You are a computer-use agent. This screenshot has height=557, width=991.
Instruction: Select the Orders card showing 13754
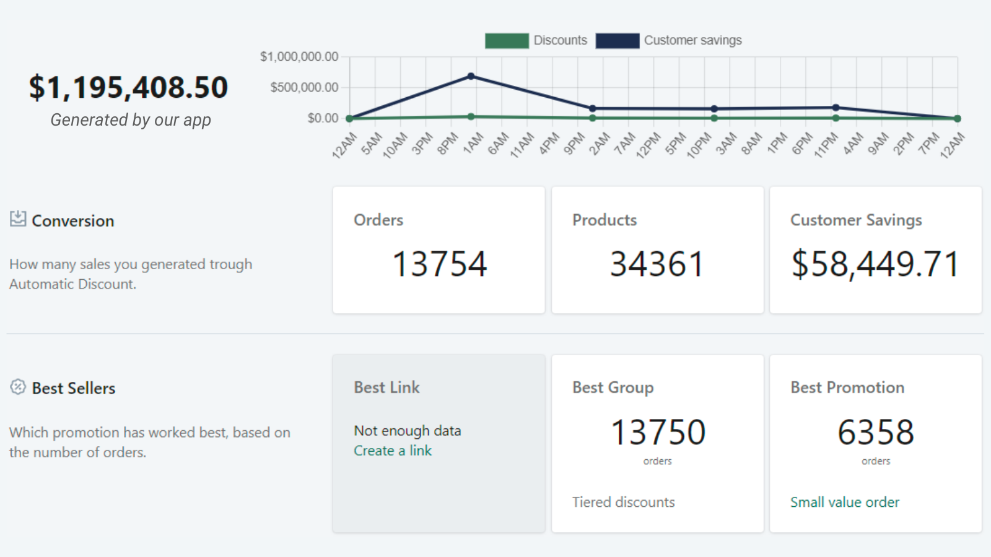(439, 250)
